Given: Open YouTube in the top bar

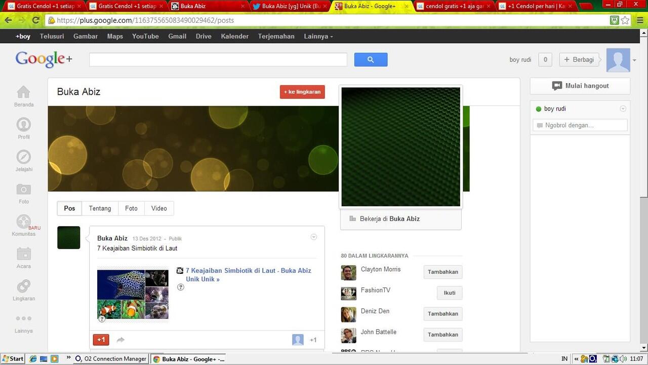Looking at the screenshot, I should pyautogui.click(x=145, y=36).
